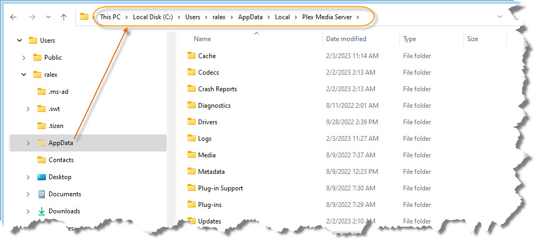Click the Forward navigation arrow

pos(33,17)
